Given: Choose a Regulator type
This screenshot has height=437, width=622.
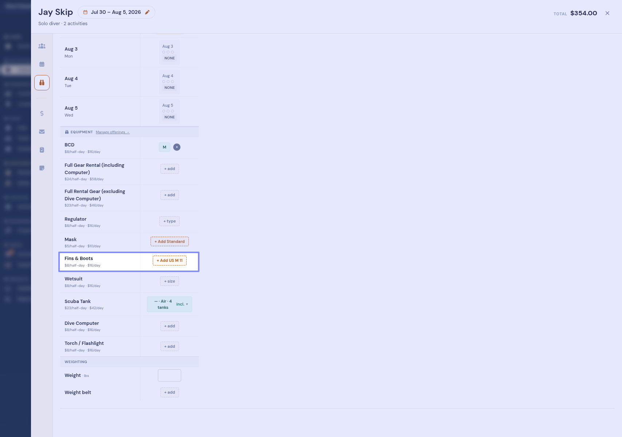Looking at the screenshot, I should click(170, 221).
